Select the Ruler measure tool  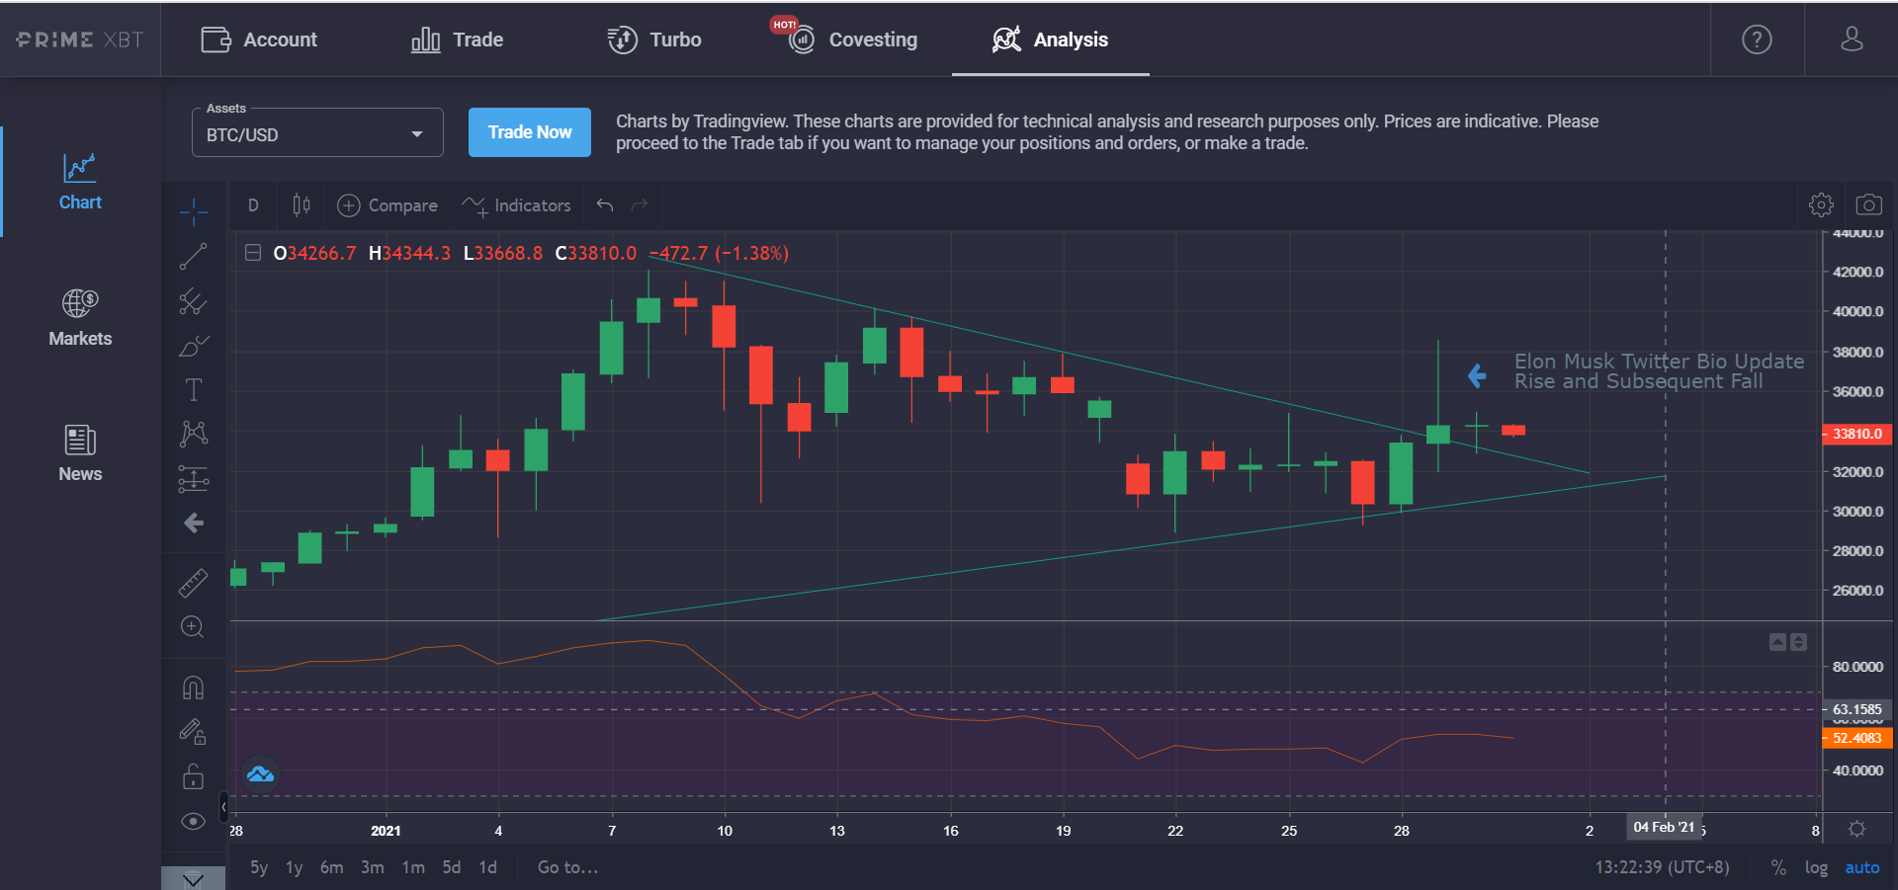click(194, 583)
